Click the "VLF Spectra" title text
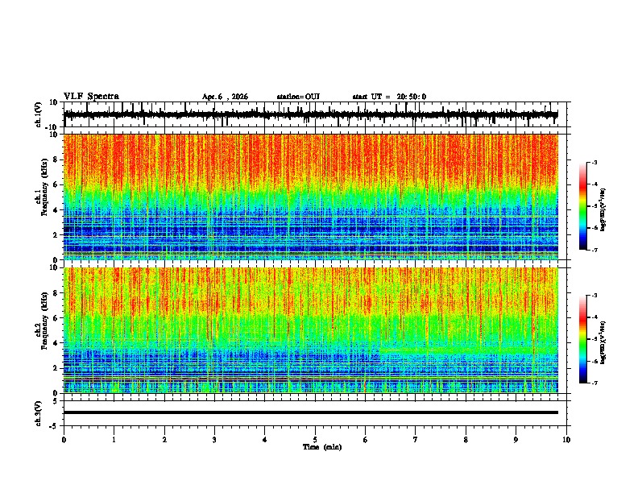Screen dimensions: 638x493 [91, 97]
